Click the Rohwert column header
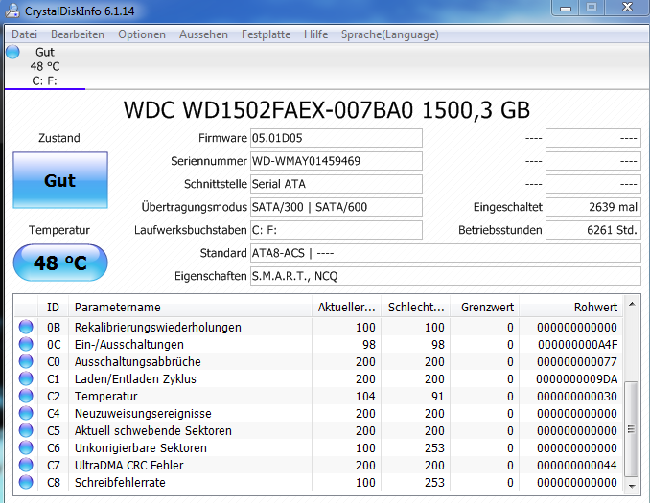Viewport: 650px width, 503px height. 571,307
